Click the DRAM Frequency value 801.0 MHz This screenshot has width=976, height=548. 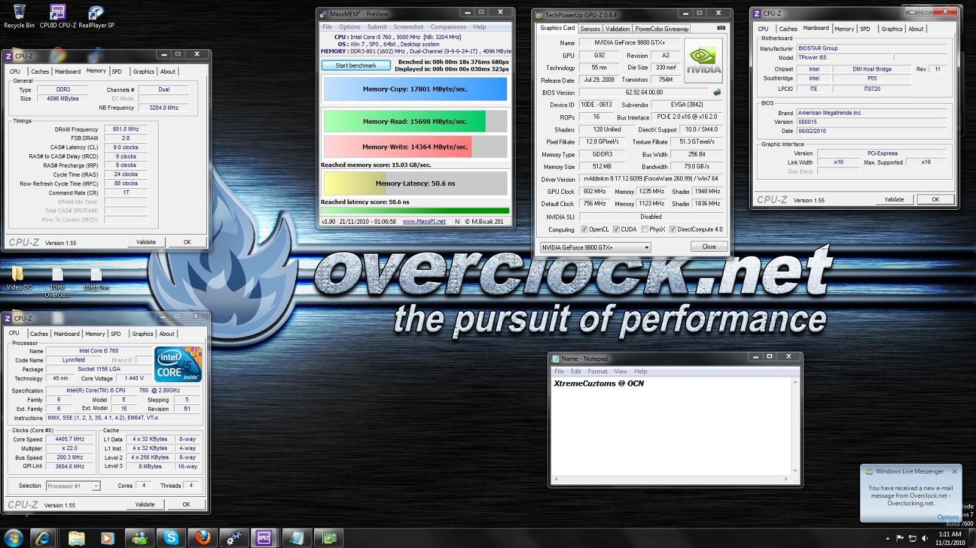pos(126,129)
